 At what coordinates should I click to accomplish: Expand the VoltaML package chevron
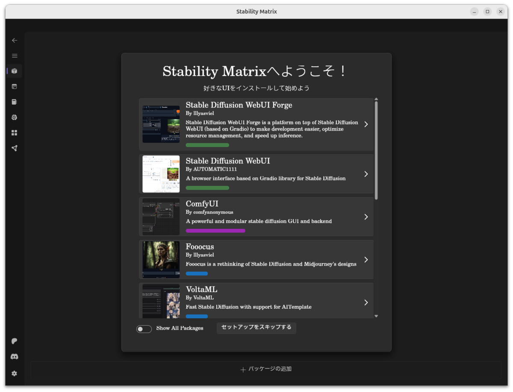(x=366, y=302)
